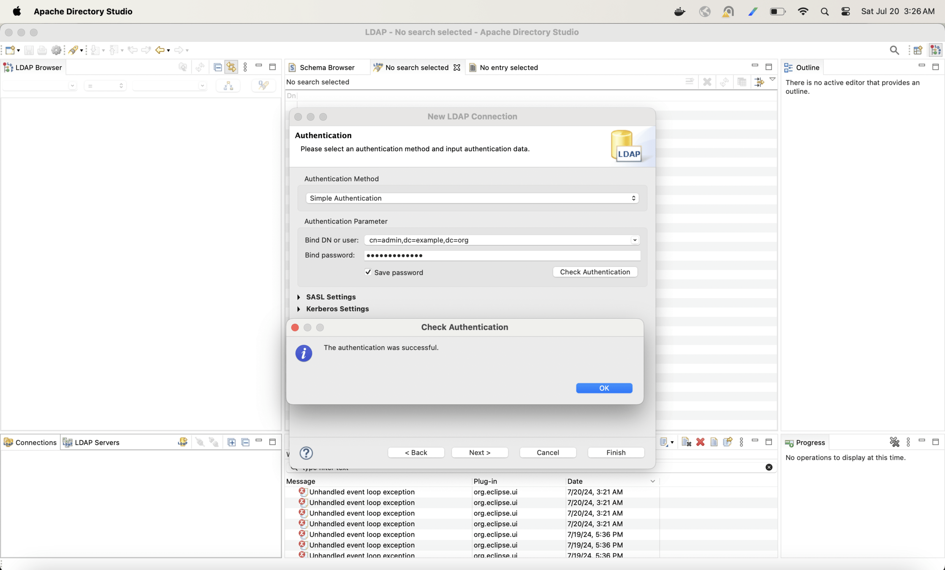
Task: Click the red delete log icon
Action: 701,442
